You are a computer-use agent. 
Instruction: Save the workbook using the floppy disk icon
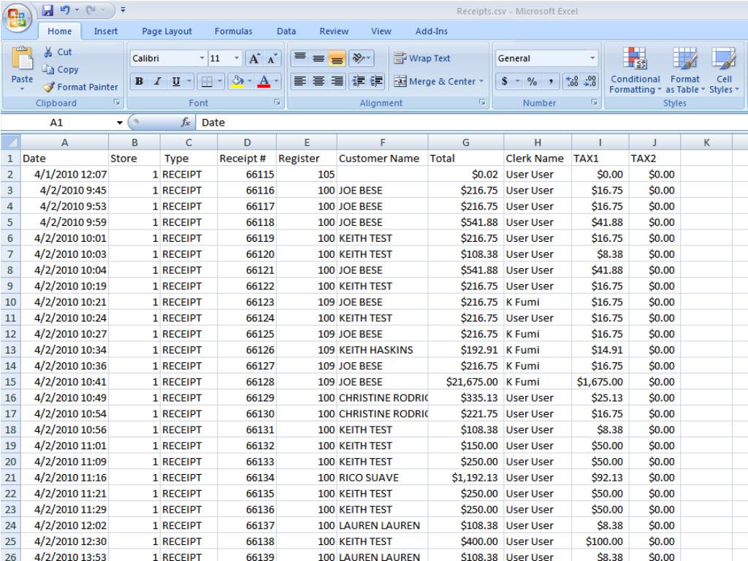tap(47, 10)
